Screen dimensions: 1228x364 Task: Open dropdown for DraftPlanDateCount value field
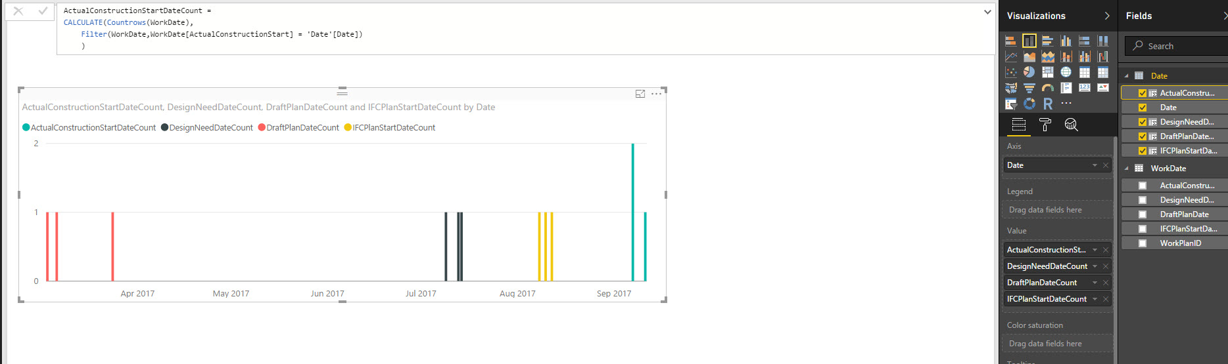1095,283
